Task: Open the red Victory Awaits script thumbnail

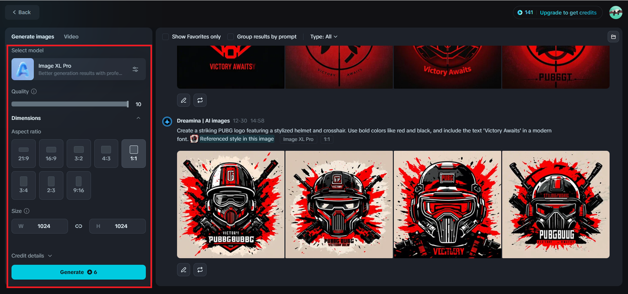Action: (x=447, y=67)
